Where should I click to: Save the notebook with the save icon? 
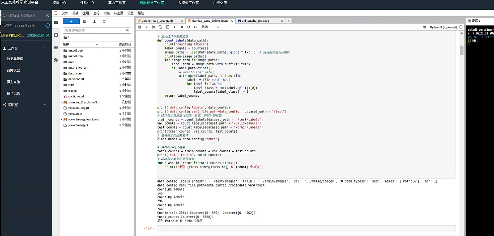click(x=140, y=27)
